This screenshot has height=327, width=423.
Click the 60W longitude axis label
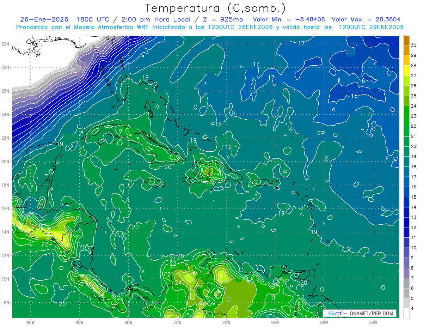coord(324,323)
